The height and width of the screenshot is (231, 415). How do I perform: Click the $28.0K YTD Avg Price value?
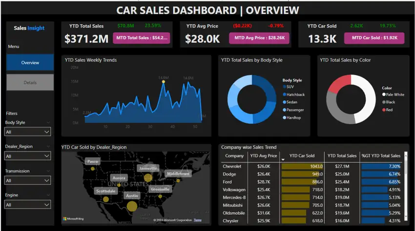tap(203, 39)
